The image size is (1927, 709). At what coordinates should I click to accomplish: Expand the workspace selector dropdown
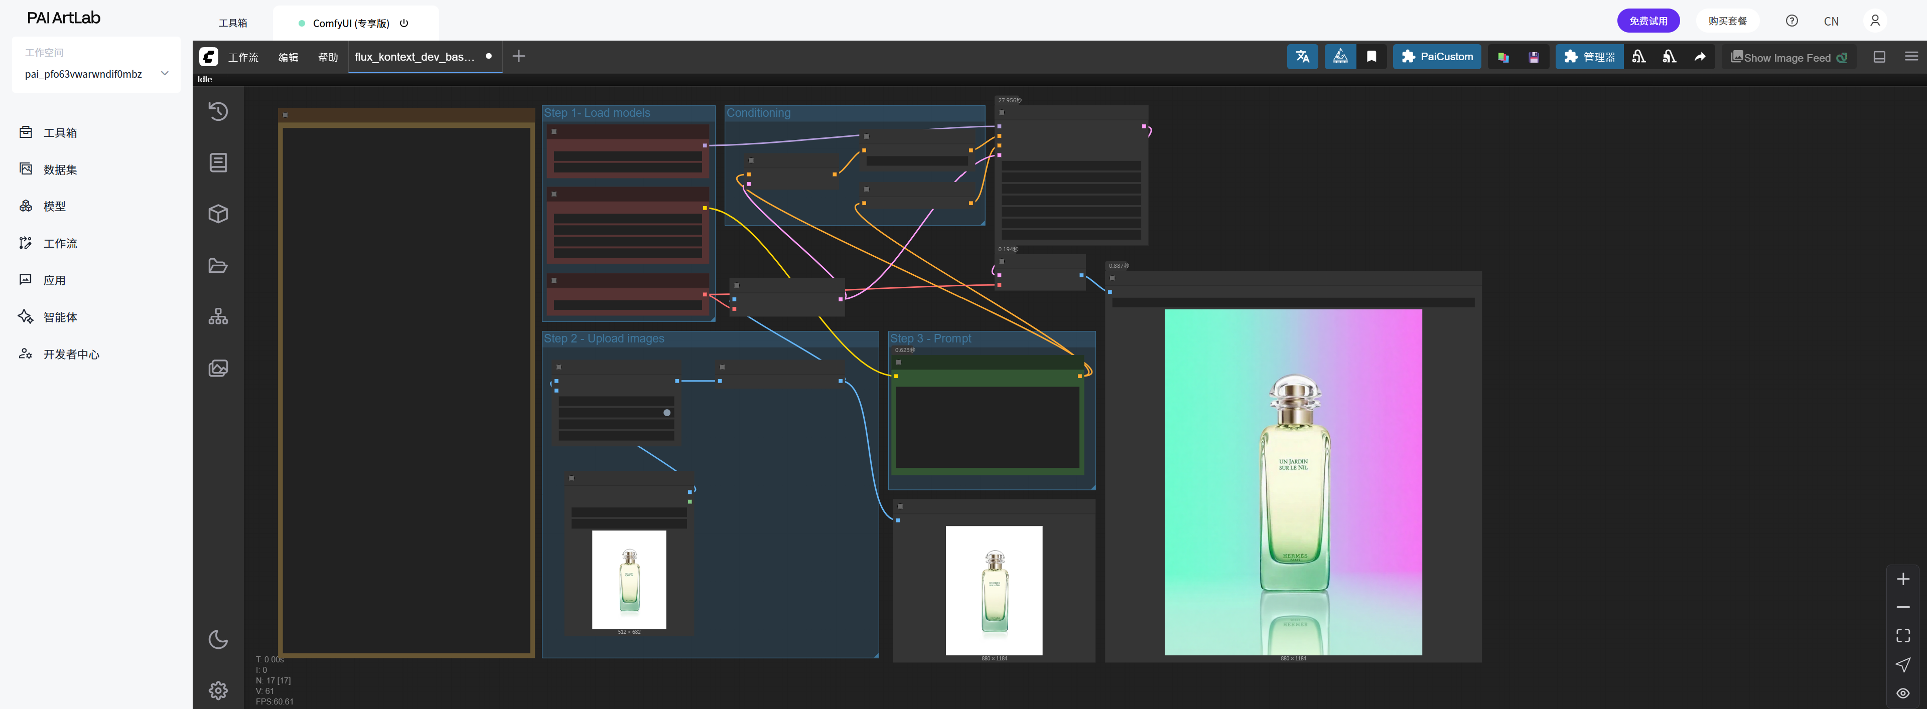(x=165, y=73)
